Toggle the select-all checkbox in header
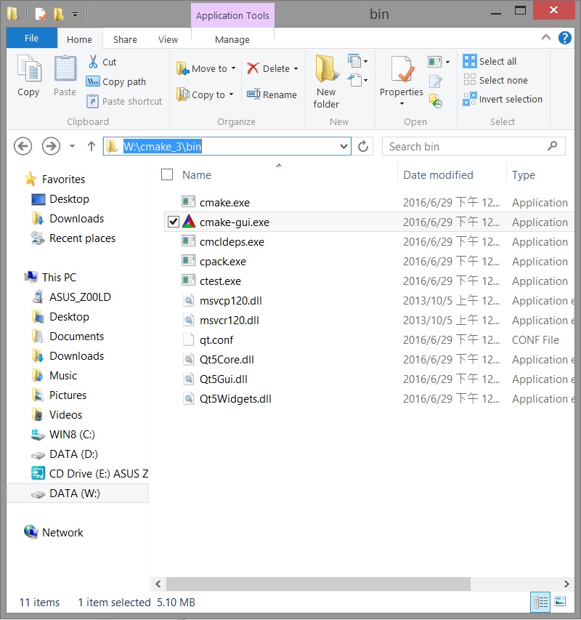The width and height of the screenshot is (581, 620). [x=167, y=174]
